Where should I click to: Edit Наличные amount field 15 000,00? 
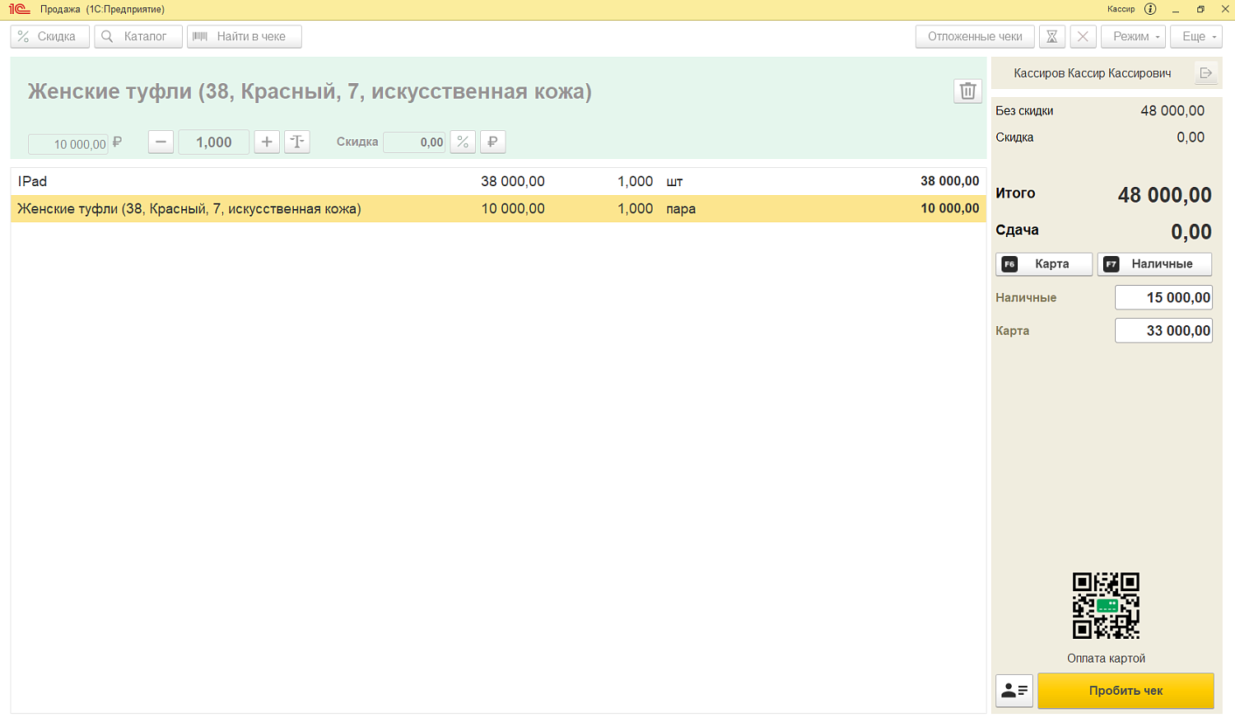click(x=1163, y=297)
